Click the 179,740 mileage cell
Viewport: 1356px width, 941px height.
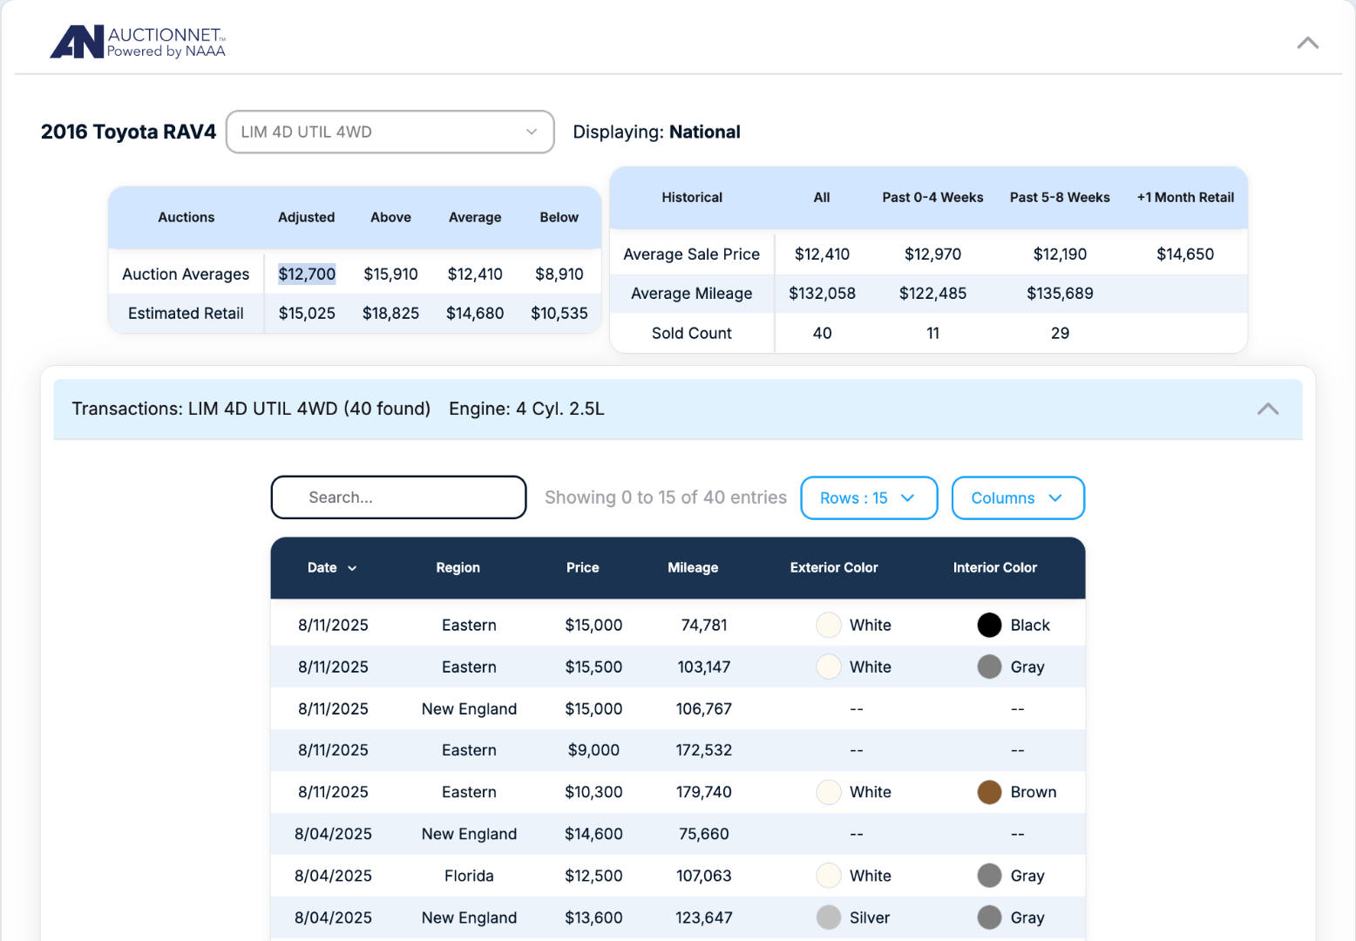pyautogui.click(x=703, y=792)
